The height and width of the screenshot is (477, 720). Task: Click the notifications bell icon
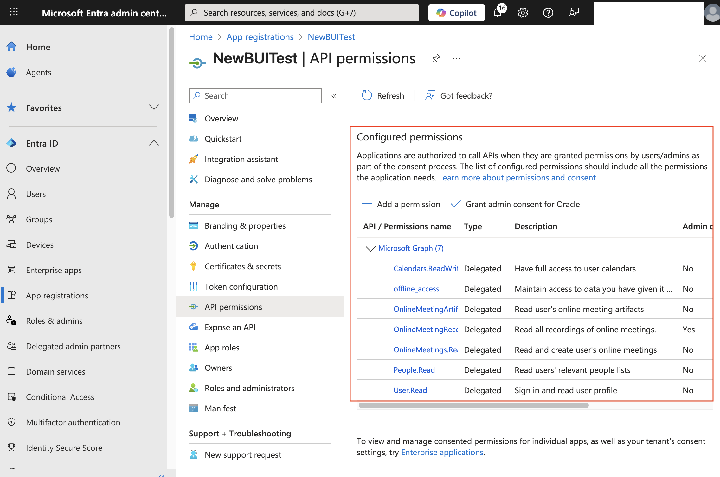498,13
